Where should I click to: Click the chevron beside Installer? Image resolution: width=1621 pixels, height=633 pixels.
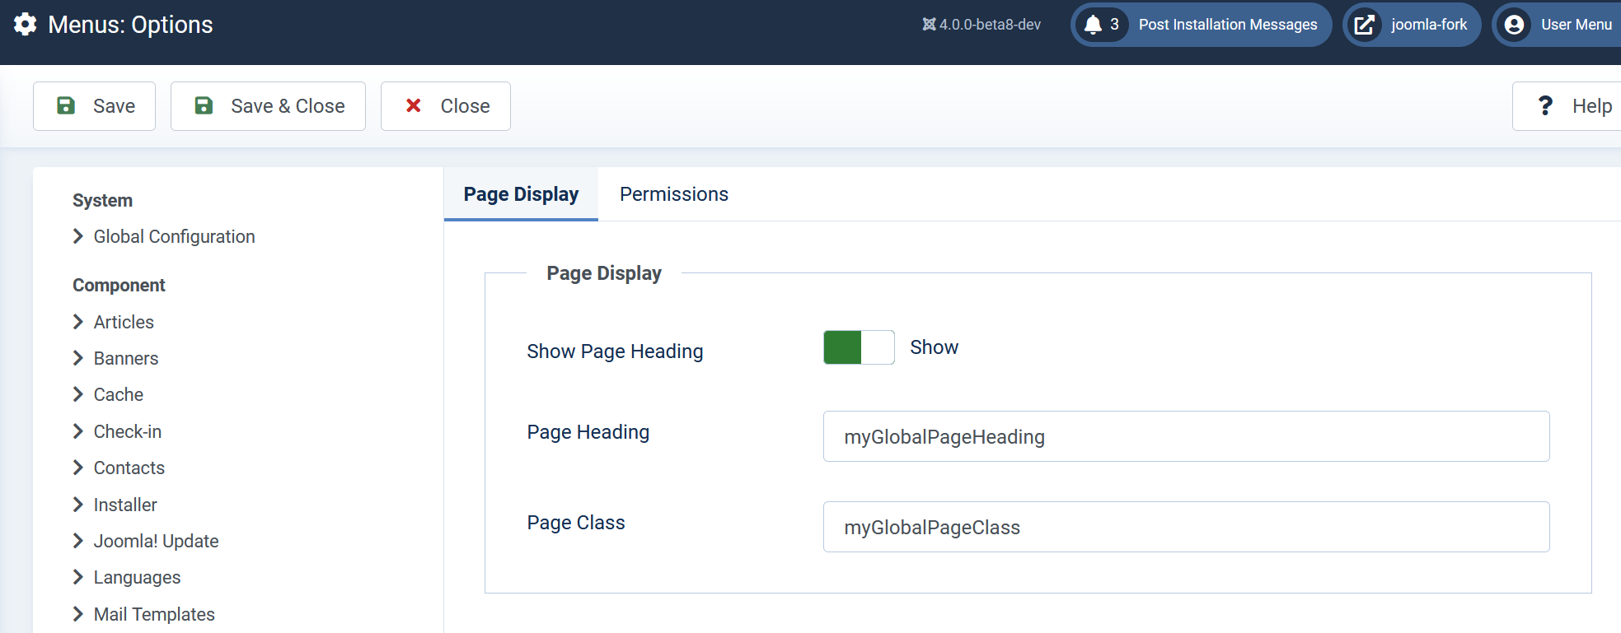(x=78, y=505)
